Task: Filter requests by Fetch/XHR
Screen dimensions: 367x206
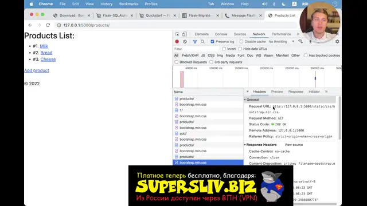Action: tap(190, 56)
